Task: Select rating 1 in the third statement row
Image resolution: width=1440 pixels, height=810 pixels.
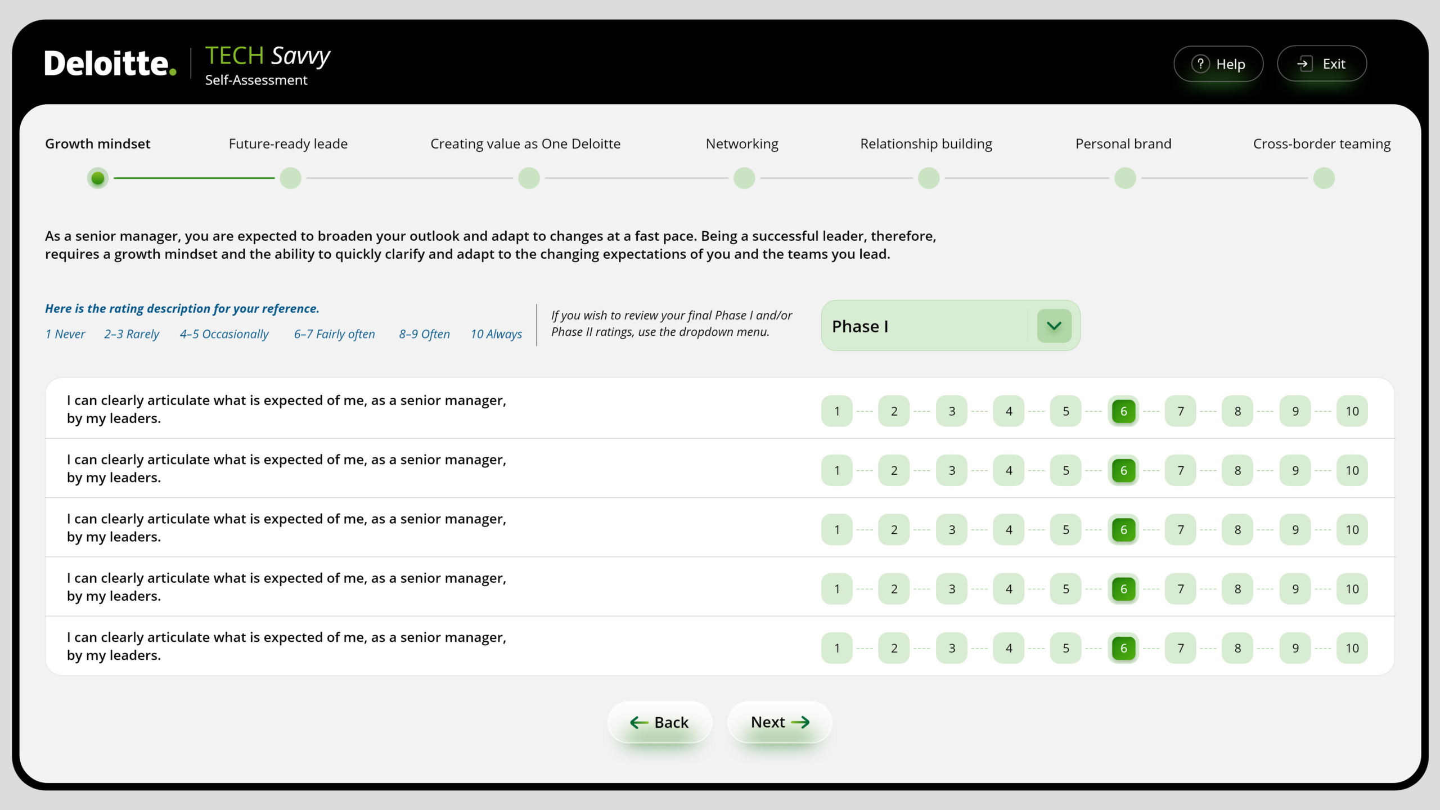Action: pyautogui.click(x=836, y=530)
